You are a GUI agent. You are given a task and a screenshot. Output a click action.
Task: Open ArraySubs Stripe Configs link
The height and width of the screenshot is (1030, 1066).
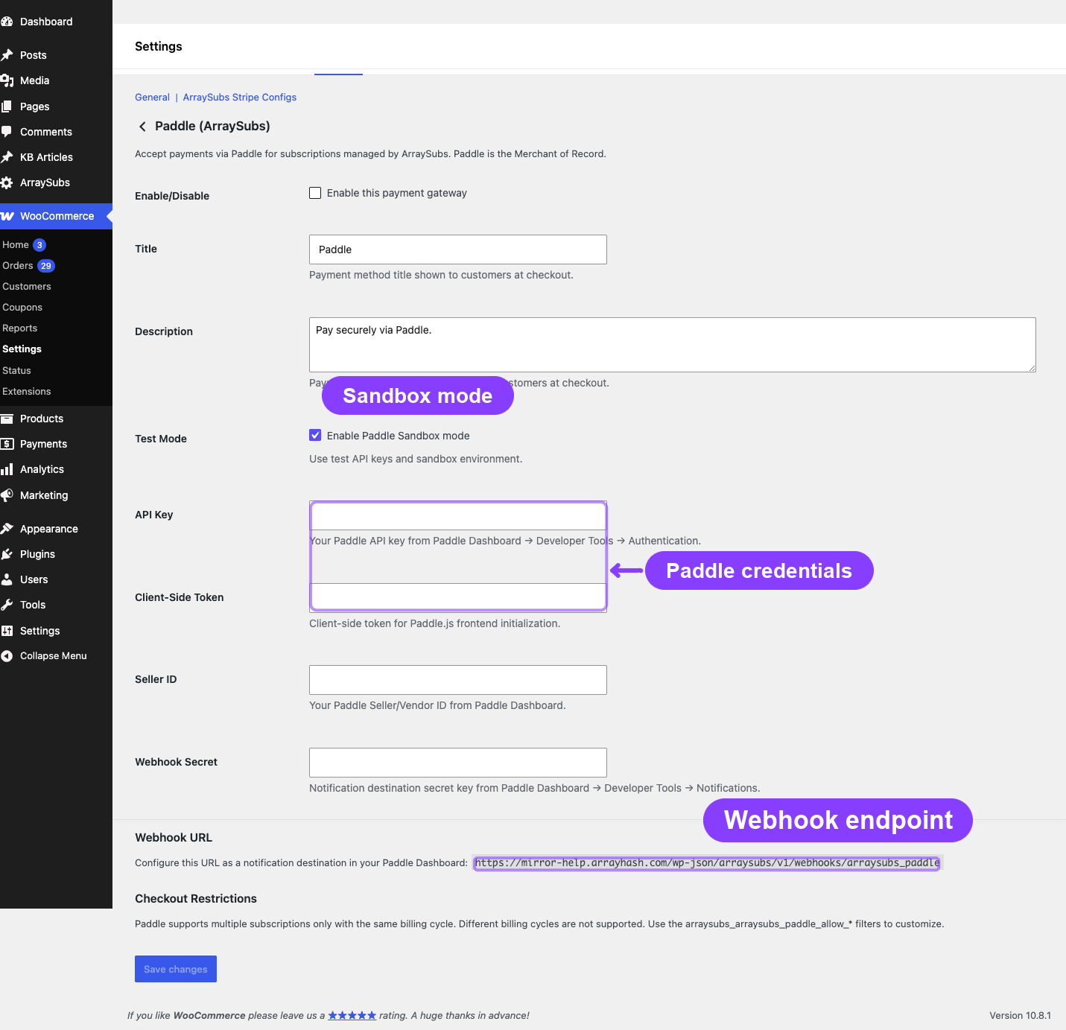point(240,98)
